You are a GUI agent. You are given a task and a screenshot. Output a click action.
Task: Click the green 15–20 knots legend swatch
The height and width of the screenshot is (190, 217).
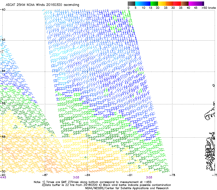[x=154, y=4]
